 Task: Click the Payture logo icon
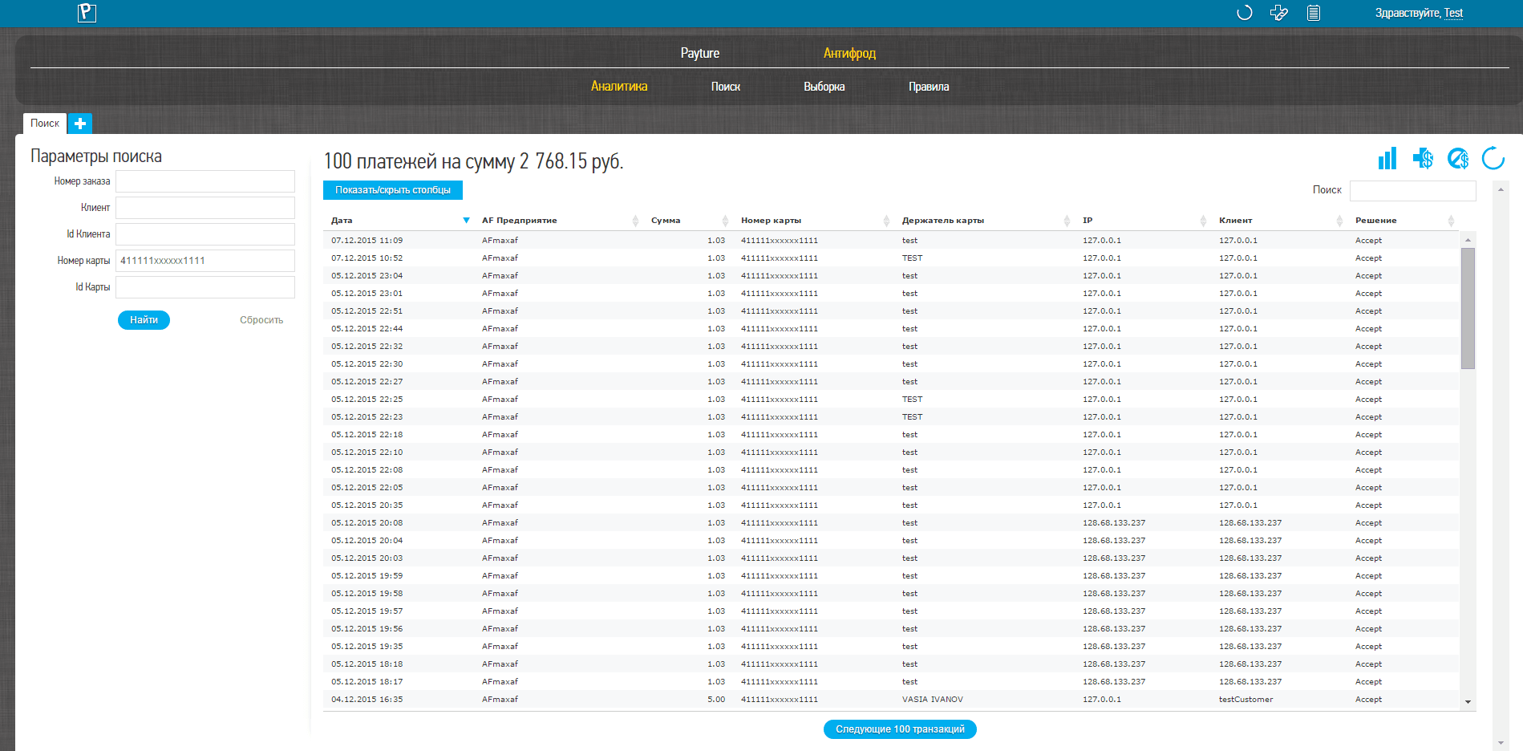[87, 13]
